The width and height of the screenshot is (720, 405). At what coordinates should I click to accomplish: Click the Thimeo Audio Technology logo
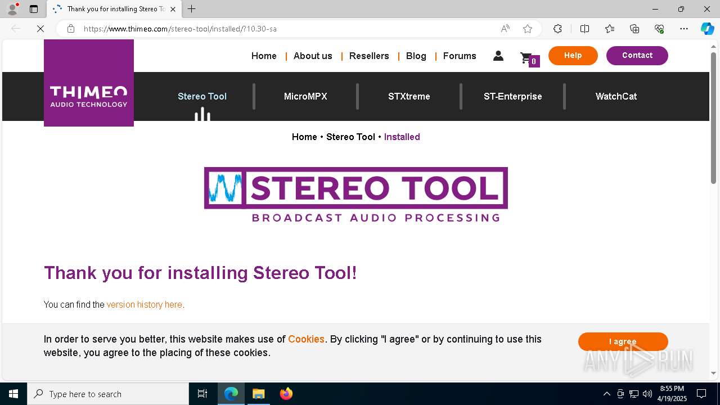89,83
